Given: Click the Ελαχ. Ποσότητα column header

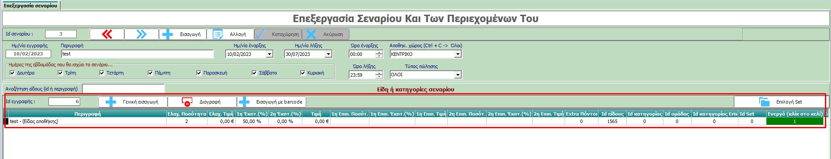Looking at the screenshot, I should 187,114.
